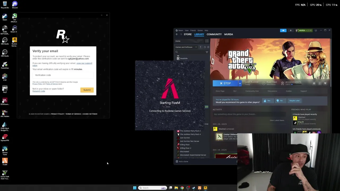Open the GTA V Guides link
Screen dimensions: 340x191
[x=289, y=91]
